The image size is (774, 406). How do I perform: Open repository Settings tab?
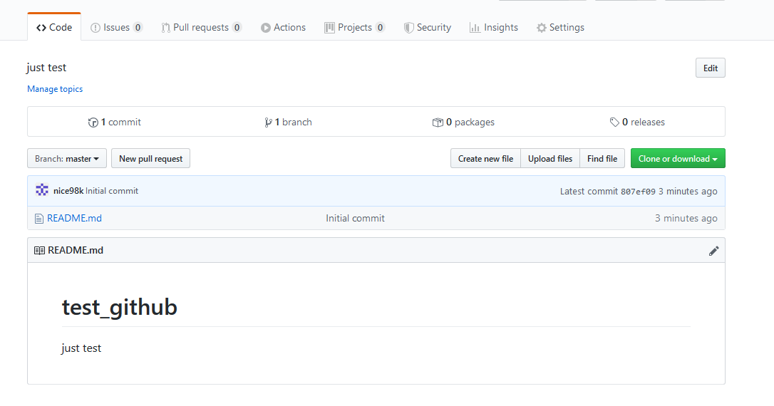pos(560,27)
